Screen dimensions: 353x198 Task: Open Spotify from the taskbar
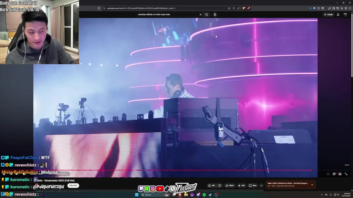pos(204,195)
